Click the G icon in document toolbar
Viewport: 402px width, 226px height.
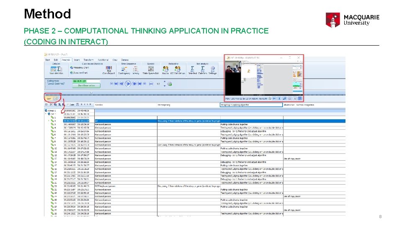click(55, 105)
